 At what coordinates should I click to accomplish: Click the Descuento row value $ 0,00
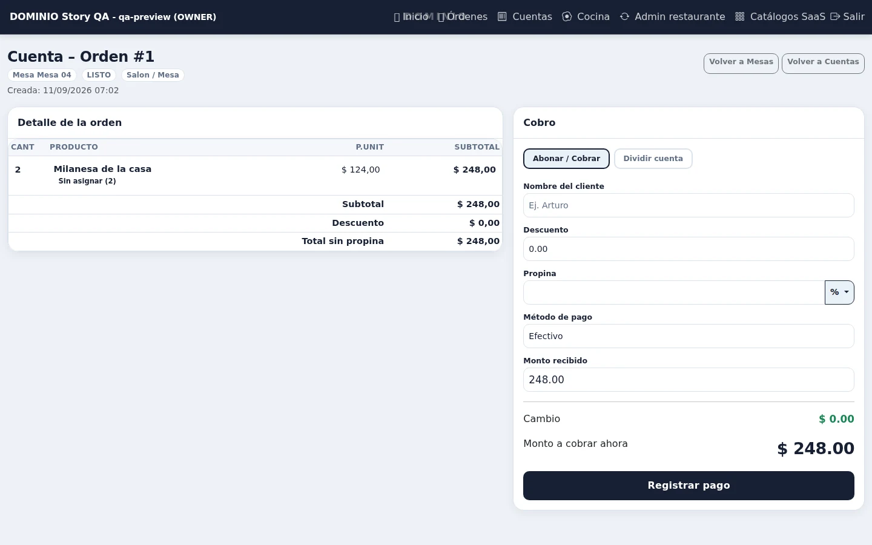pos(484,223)
